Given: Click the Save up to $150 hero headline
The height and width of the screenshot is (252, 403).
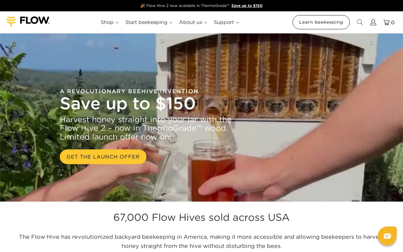Looking at the screenshot, I should 128,103.
